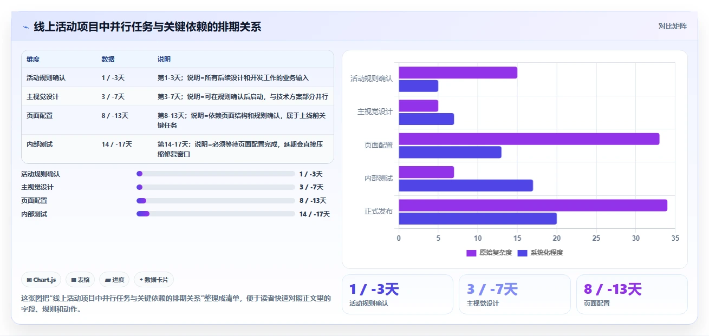The height and width of the screenshot is (336, 709).
Task: Click the 第3-7天 description cell
Action: click(x=243, y=97)
